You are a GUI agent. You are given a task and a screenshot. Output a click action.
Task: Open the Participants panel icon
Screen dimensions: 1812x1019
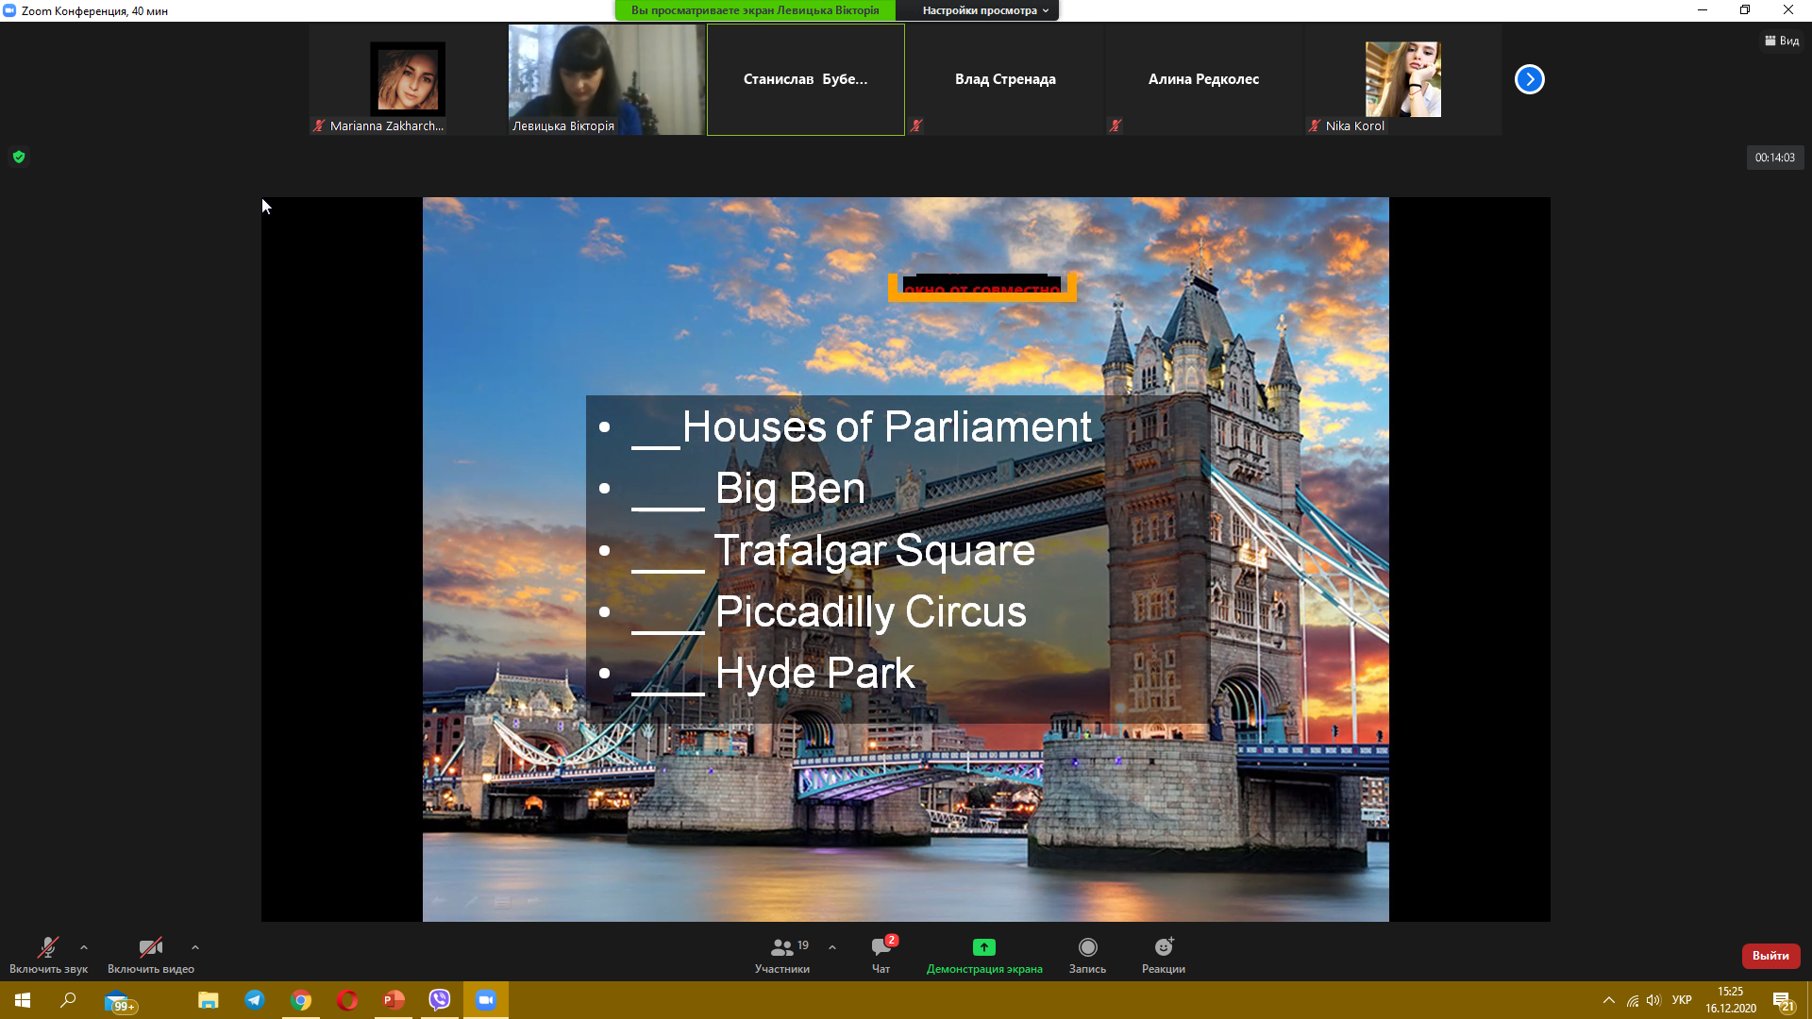pyautogui.click(x=782, y=947)
